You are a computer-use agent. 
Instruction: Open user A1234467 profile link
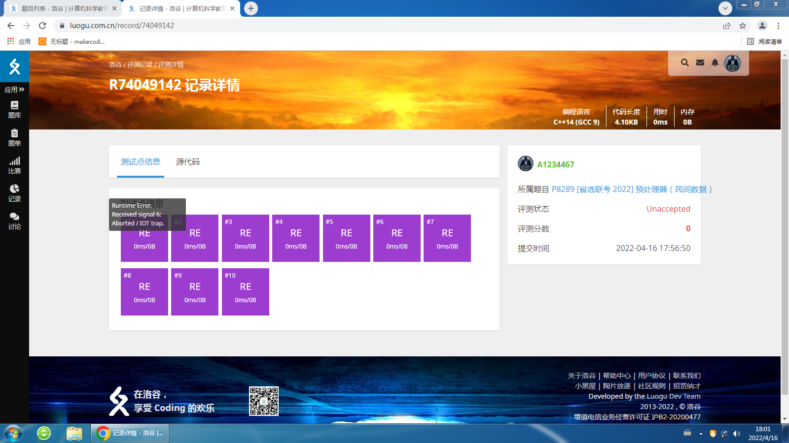click(x=555, y=164)
